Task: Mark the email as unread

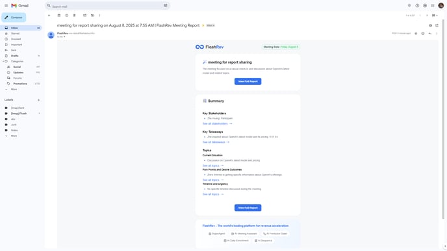Action: pos(84,16)
